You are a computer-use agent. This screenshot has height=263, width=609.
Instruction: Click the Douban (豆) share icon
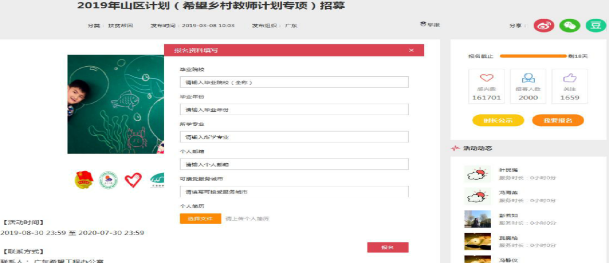(596, 26)
